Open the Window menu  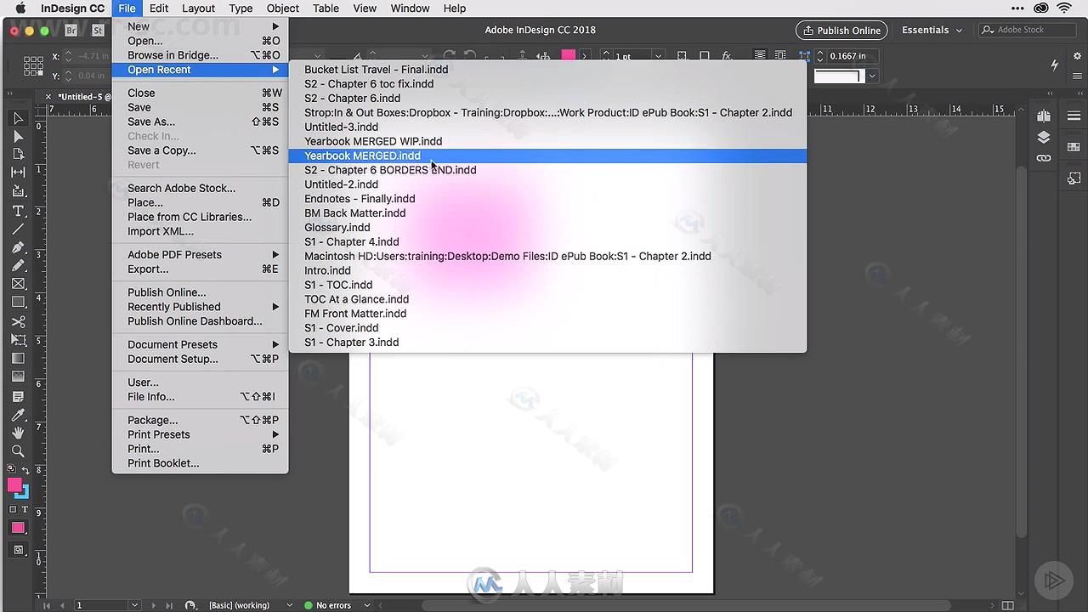tap(410, 8)
